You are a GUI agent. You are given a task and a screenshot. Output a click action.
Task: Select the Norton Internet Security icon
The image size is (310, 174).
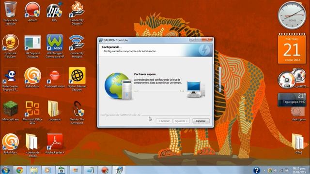click(77, 79)
